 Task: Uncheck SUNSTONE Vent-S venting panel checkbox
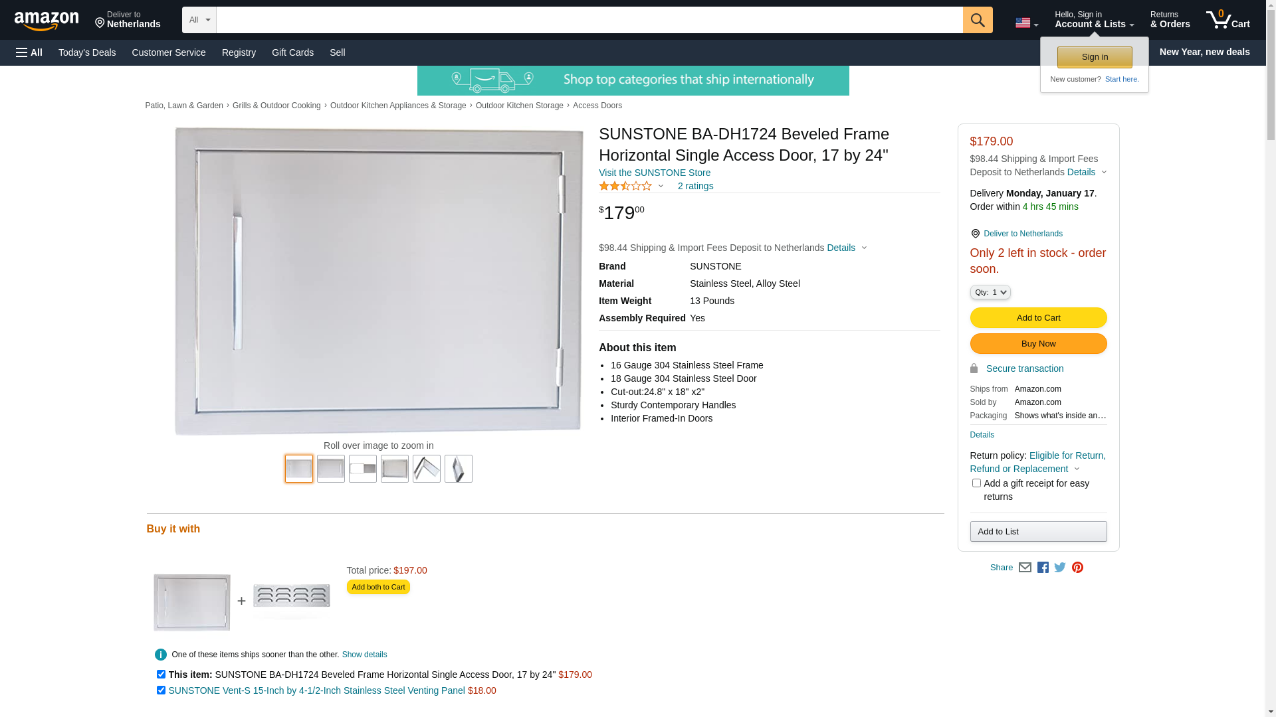tap(161, 690)
